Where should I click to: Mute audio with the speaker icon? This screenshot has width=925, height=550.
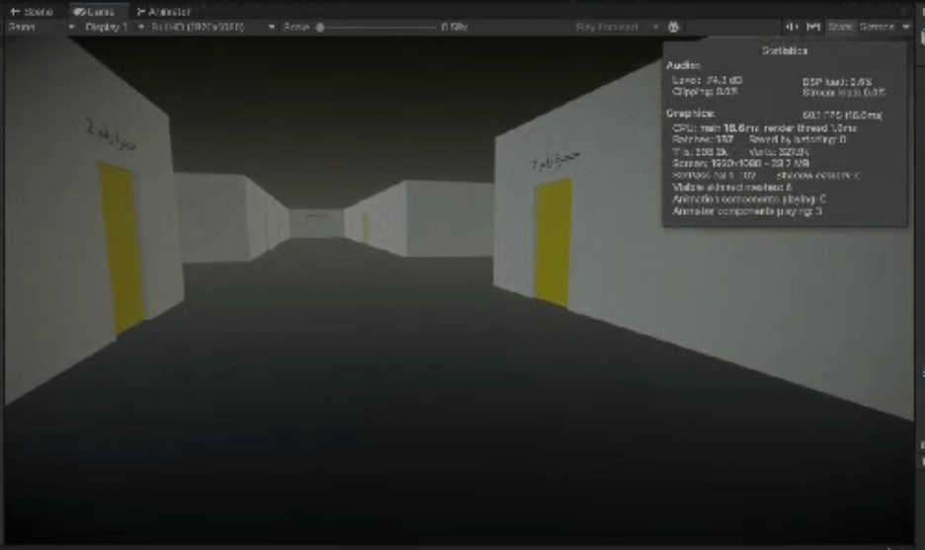[x=792, y=27]
